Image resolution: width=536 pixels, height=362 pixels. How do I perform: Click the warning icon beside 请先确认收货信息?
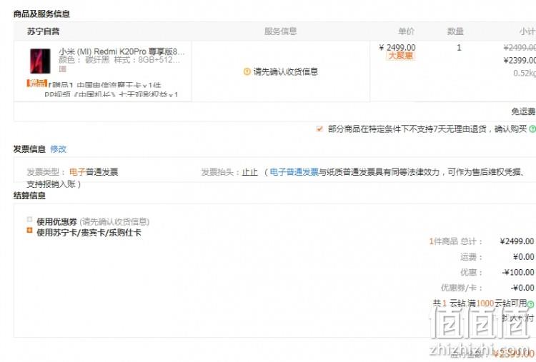(247, 71)
